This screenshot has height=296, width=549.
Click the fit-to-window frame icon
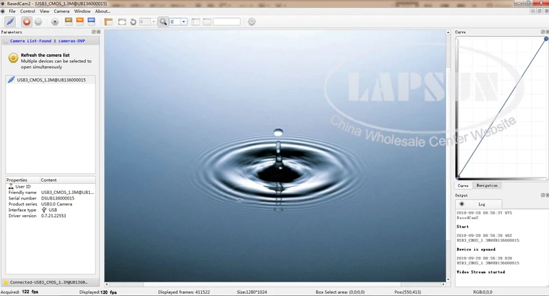[x=122, y=22]
